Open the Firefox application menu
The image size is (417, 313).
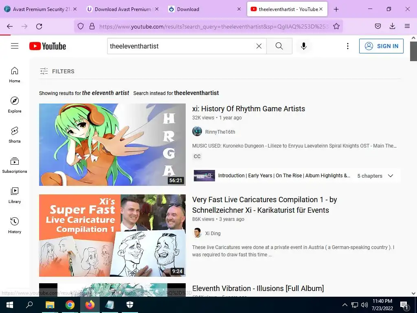pos(407,26)
